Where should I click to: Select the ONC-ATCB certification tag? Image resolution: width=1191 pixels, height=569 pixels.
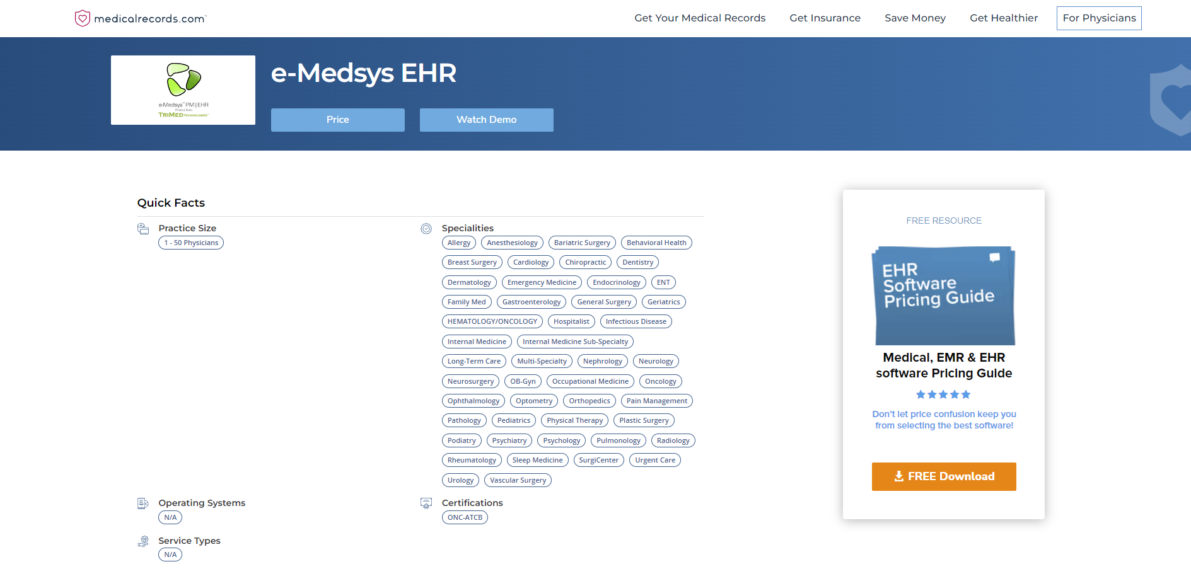coord(465,517)
